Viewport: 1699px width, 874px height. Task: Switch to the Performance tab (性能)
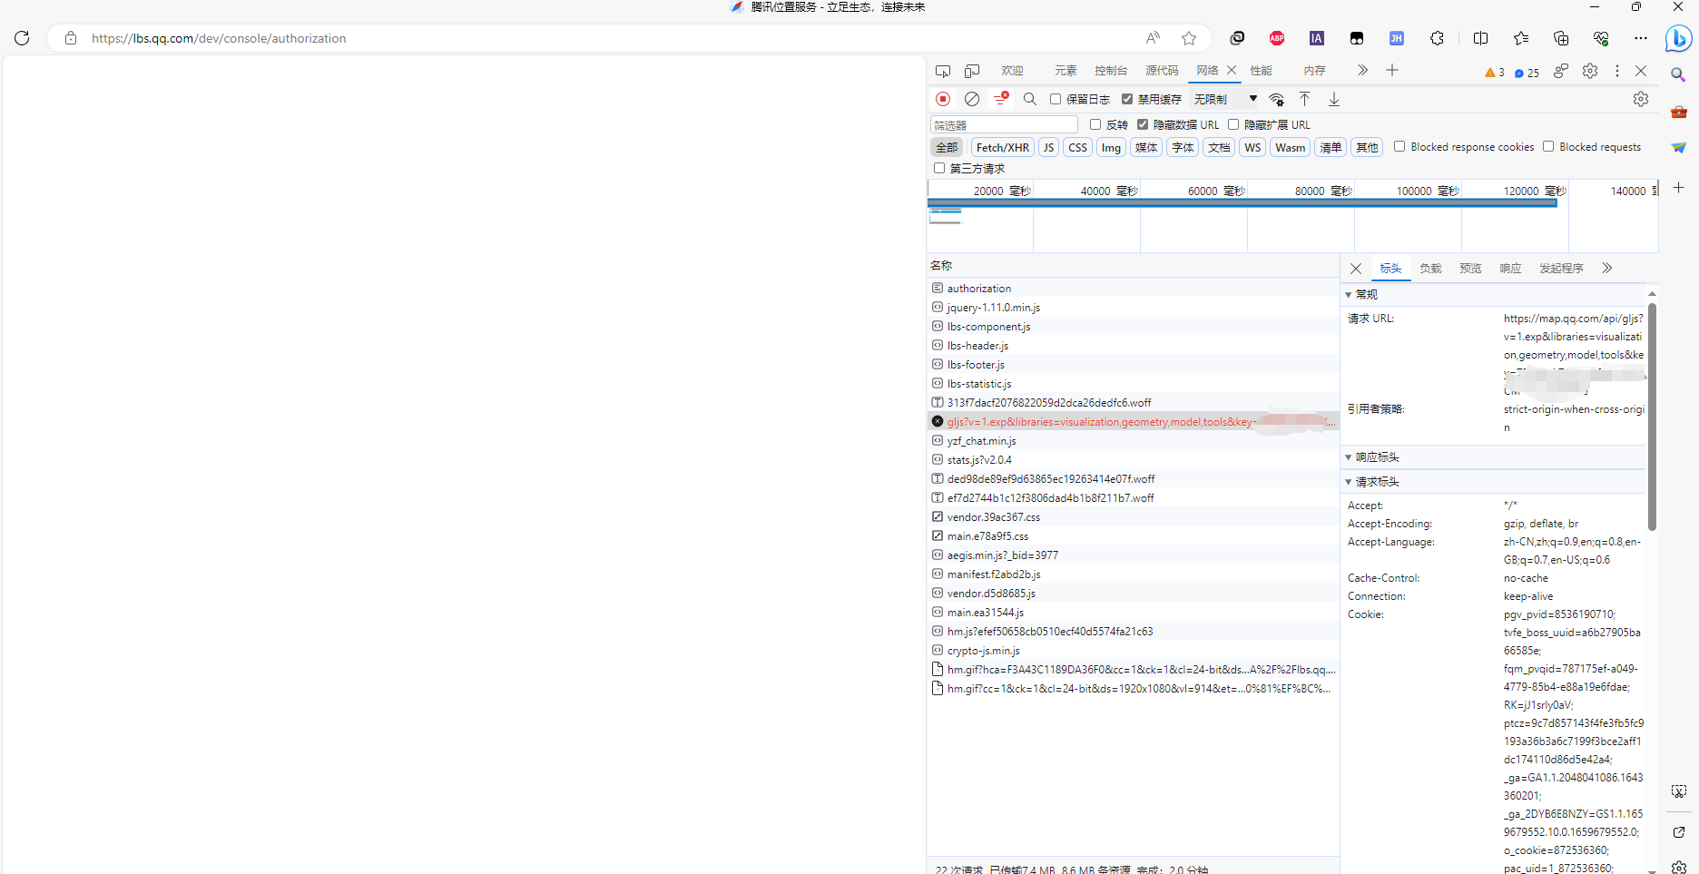pyautogui.click(x=1262, y=71)
